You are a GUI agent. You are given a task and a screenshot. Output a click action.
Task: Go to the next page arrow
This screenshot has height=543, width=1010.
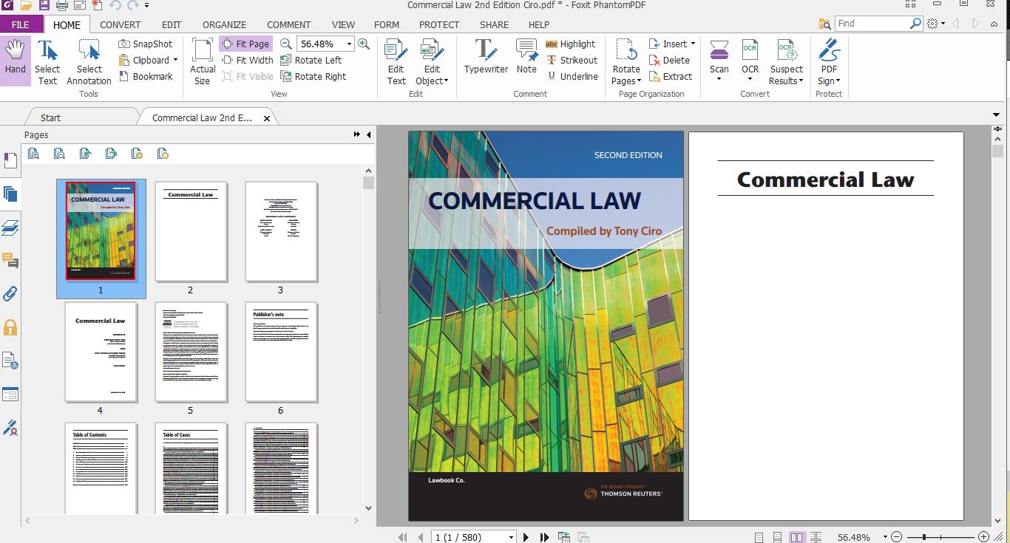526,537
